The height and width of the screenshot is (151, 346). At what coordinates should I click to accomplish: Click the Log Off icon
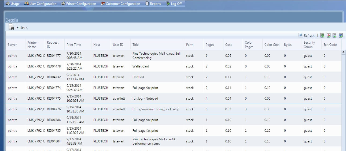click(168, 4)
